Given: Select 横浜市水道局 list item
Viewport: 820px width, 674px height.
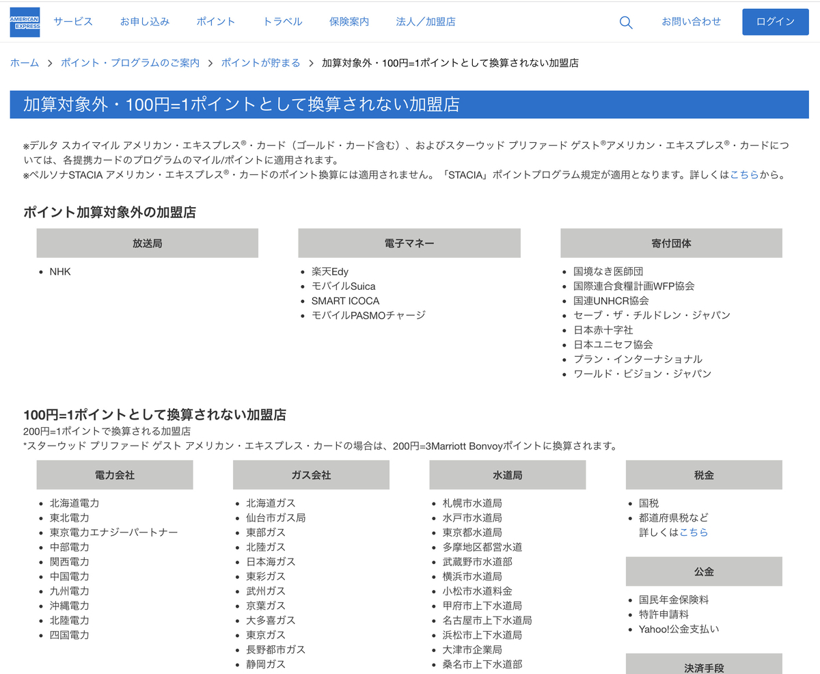Looking at the screenshot, I should [x=472, y=576].
